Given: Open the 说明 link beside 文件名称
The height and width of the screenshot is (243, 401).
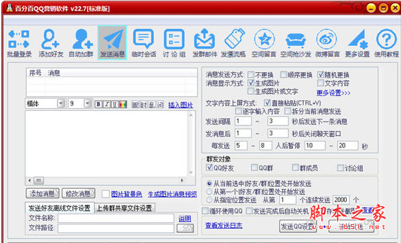Looking at the screenshot, I should click(x=185, y=218).
